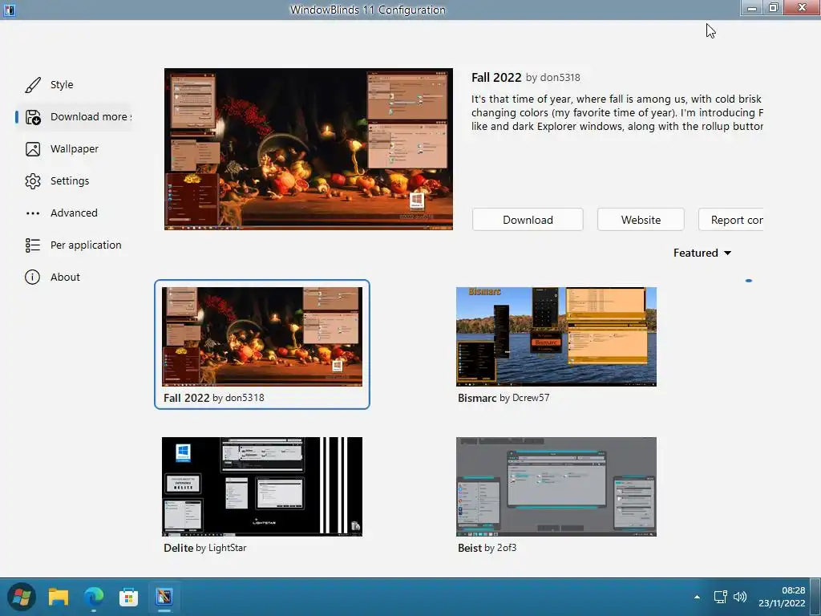821x616 pixels.
Task: Select Download more styles in sidebar
Action: click(x=75, y=117)
